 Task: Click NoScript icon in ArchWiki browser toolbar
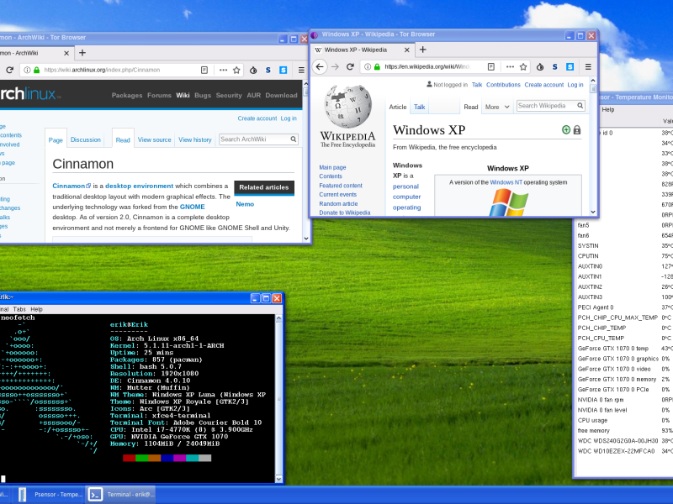pyautogui.click(x=268, y=70)
